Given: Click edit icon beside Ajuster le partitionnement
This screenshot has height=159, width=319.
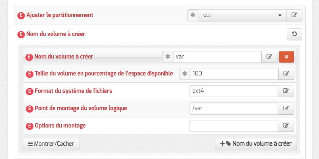Looking at the screenshot, I should tap(294, 15).
